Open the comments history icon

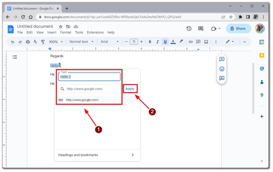201,28
